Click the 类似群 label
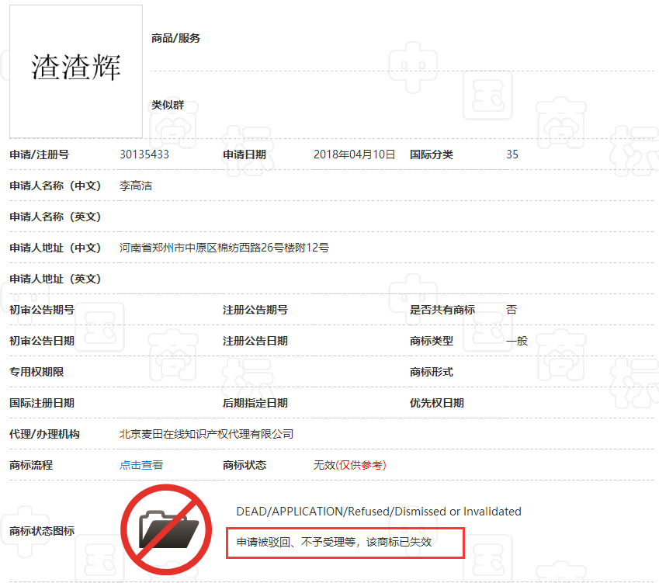Viewport: 659px width, 583px height. (x=168, y=105)
